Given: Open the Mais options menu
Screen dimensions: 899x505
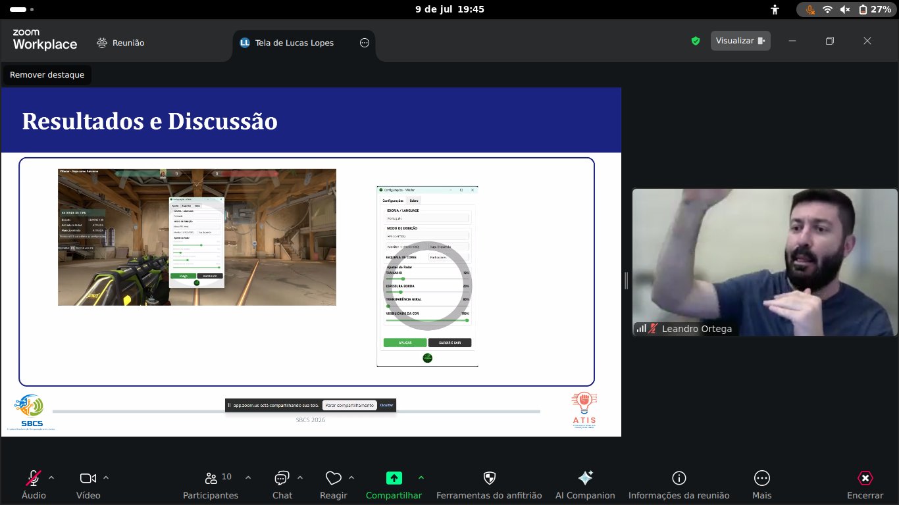Looking at the screenshot, I should coord(762,485).
